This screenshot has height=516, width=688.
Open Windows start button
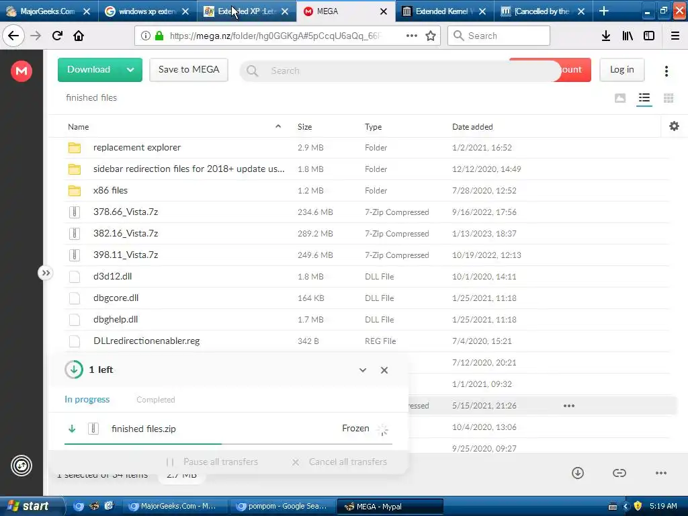coord(31,506)
